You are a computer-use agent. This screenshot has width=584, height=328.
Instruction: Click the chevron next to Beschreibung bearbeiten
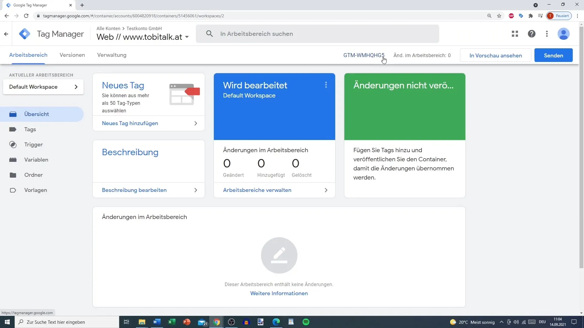click(x=196, y=190)
